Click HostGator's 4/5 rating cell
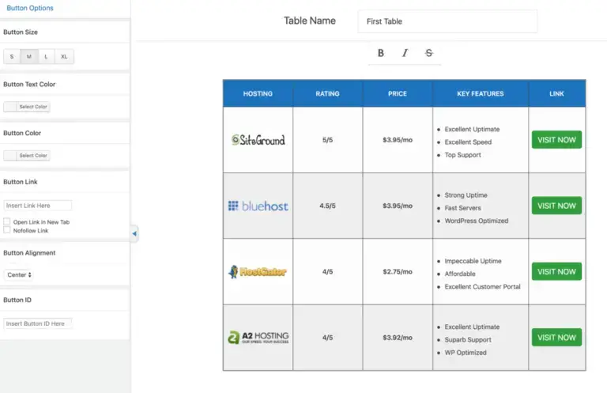Screen dimensions: 607x393 [327, 272]
